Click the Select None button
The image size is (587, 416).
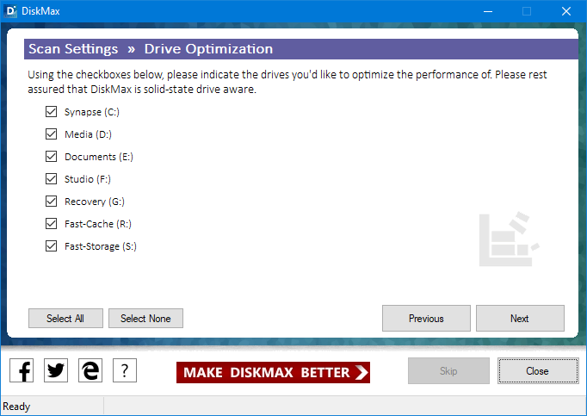coord(145,318)
